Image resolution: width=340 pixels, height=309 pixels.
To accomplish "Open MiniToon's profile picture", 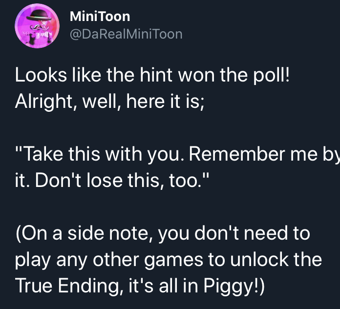I will tap(37, 26).
